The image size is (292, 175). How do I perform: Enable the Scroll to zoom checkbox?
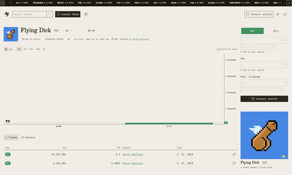pos(218,49)
